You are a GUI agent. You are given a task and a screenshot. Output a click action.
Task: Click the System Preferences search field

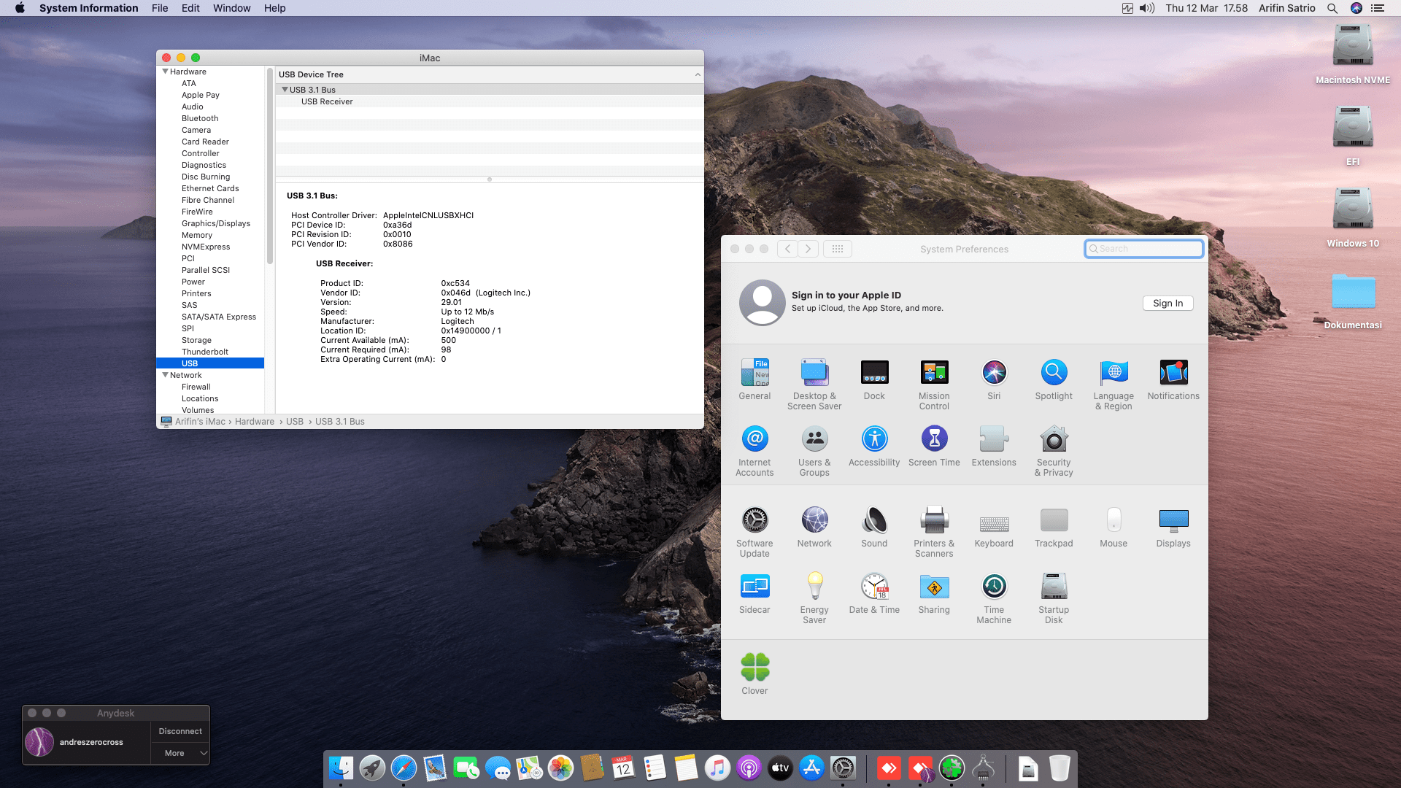pyautogui.click(x=1143, y=249)
